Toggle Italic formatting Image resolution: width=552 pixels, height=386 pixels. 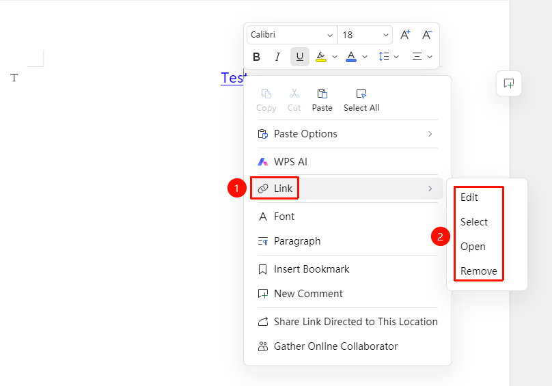pos(278,57)
